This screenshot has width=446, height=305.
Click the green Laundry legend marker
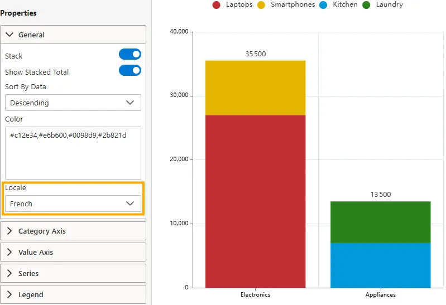click(366, 5)
